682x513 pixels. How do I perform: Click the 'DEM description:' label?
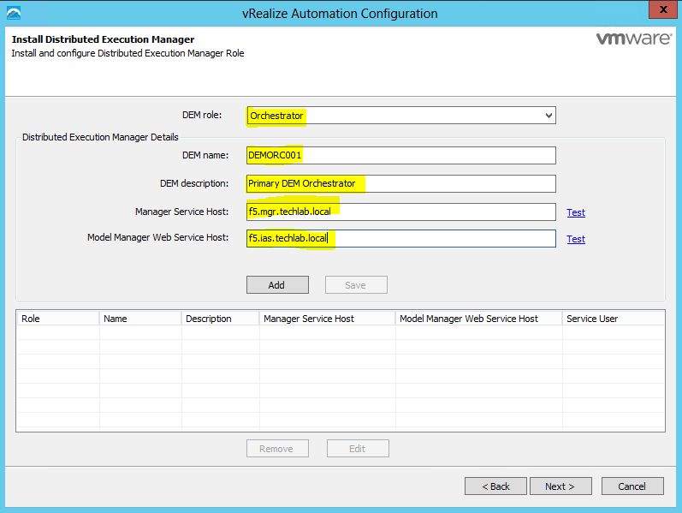click(194, 183)
